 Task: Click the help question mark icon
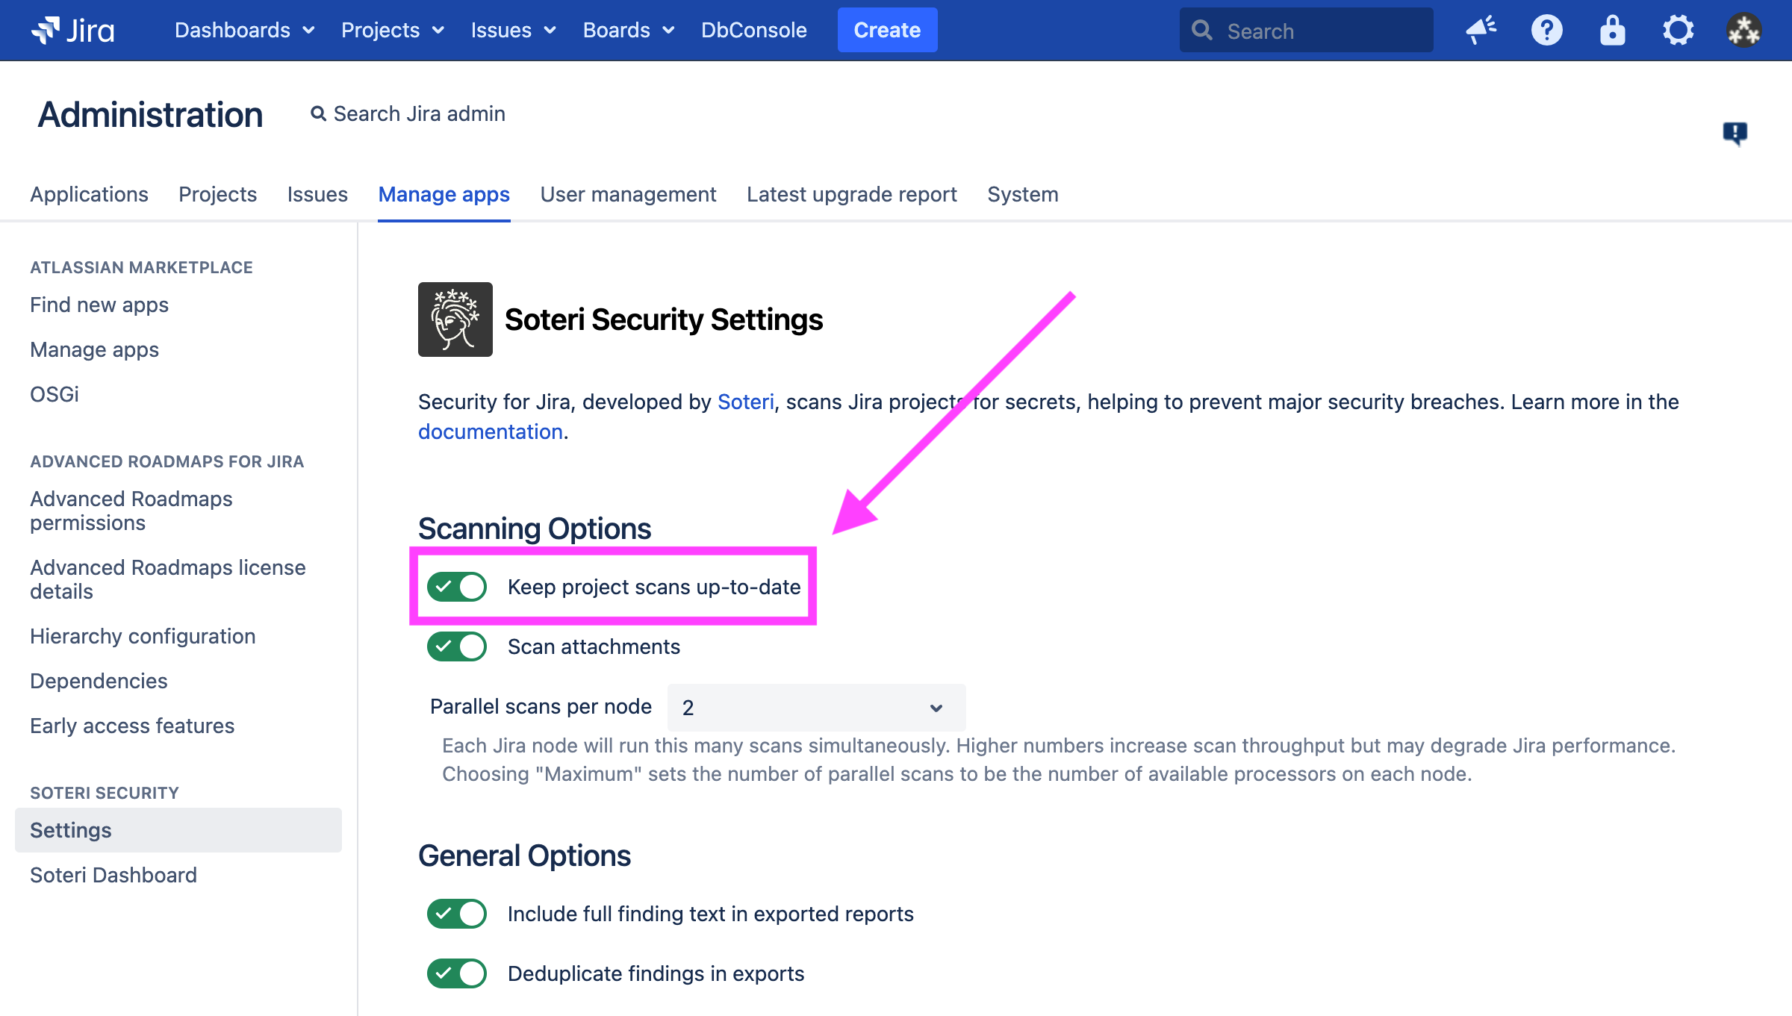click(x=1547, y=30)
